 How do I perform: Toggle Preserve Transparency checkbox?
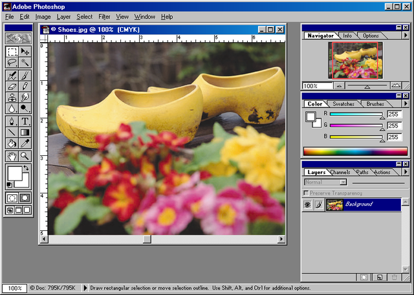click(306, 193)
